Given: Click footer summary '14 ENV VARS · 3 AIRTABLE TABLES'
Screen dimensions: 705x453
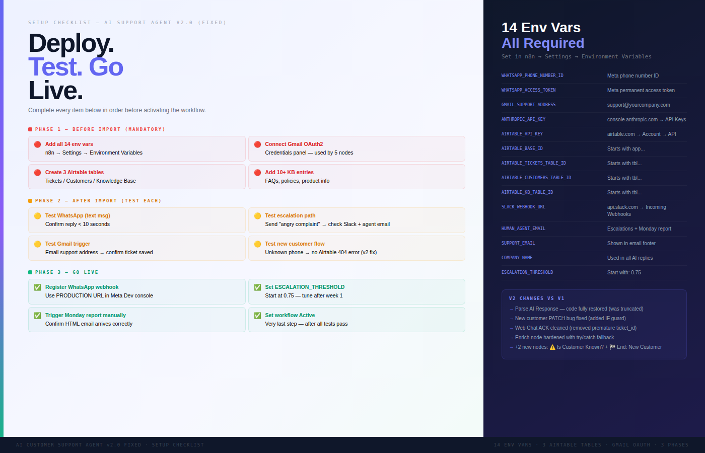Looking at the screenshot, I should tap(547, 445).
